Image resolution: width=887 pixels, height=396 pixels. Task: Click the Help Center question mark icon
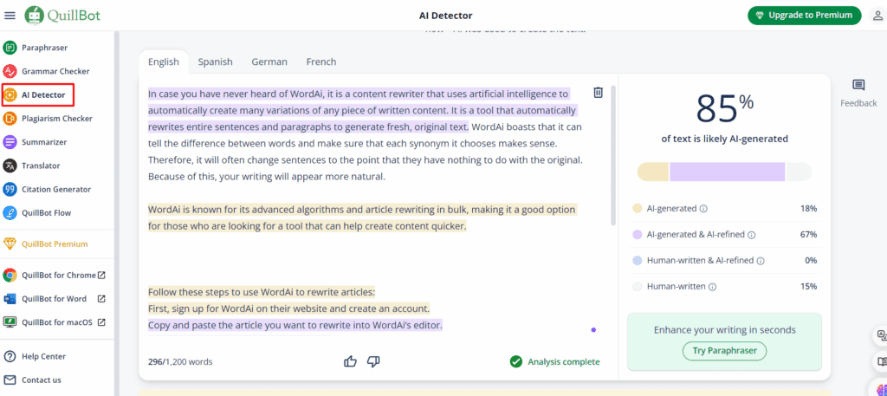(x=10, y=356)
